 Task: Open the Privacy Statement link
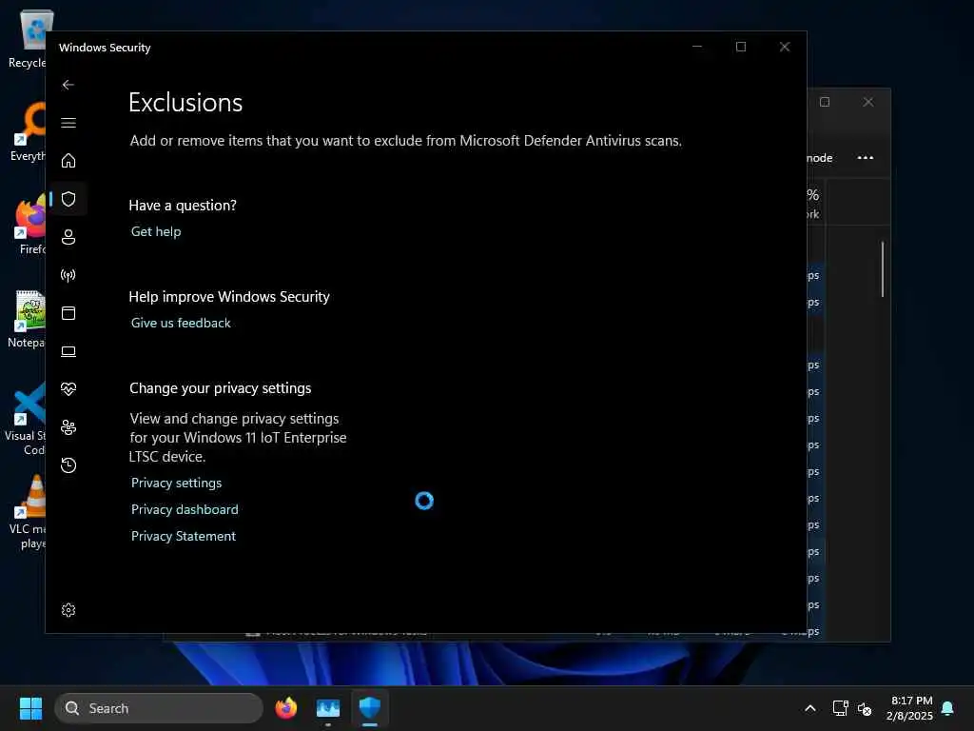point(184,536)
